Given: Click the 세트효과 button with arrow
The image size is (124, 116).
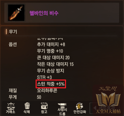Looking at the screenshot, I should click(105, 108).
